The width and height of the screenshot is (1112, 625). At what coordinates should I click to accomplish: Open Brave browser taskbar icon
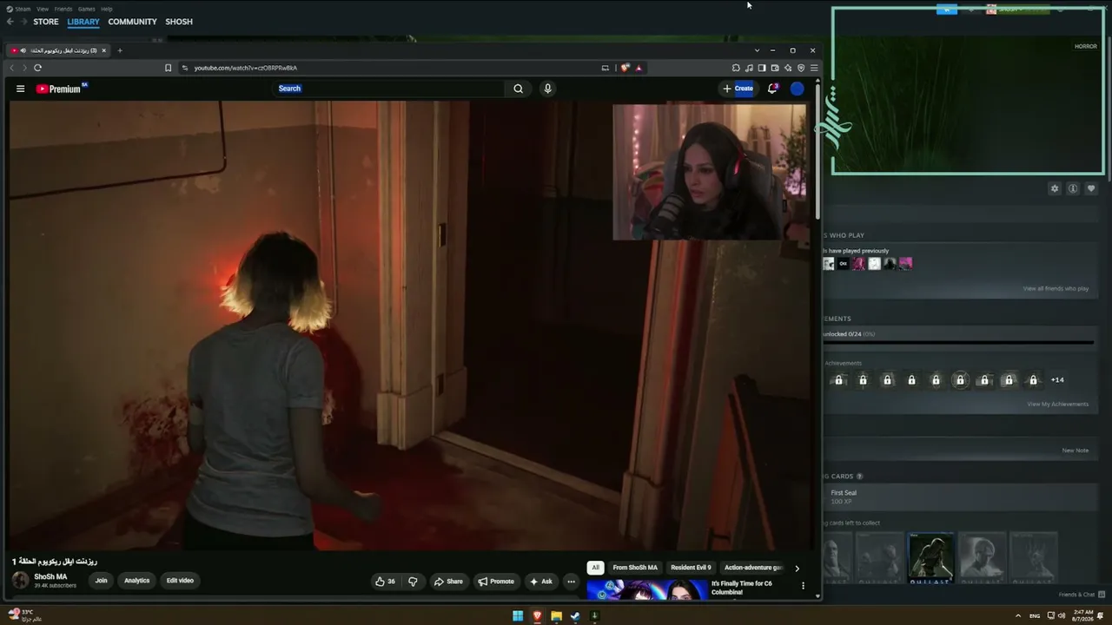tap(537, 616)
